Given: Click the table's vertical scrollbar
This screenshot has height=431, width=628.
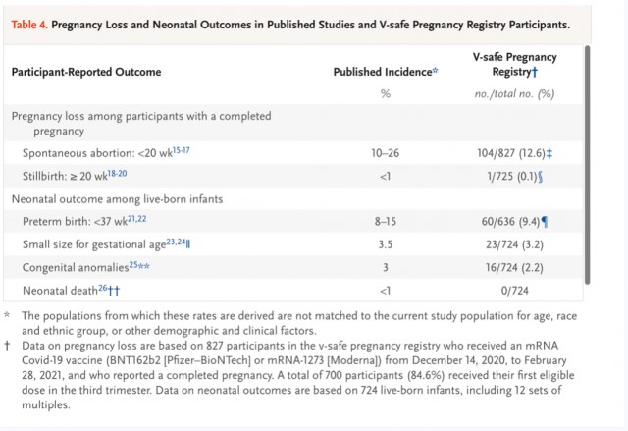Looking at the screenshot, I should [587, 165].
